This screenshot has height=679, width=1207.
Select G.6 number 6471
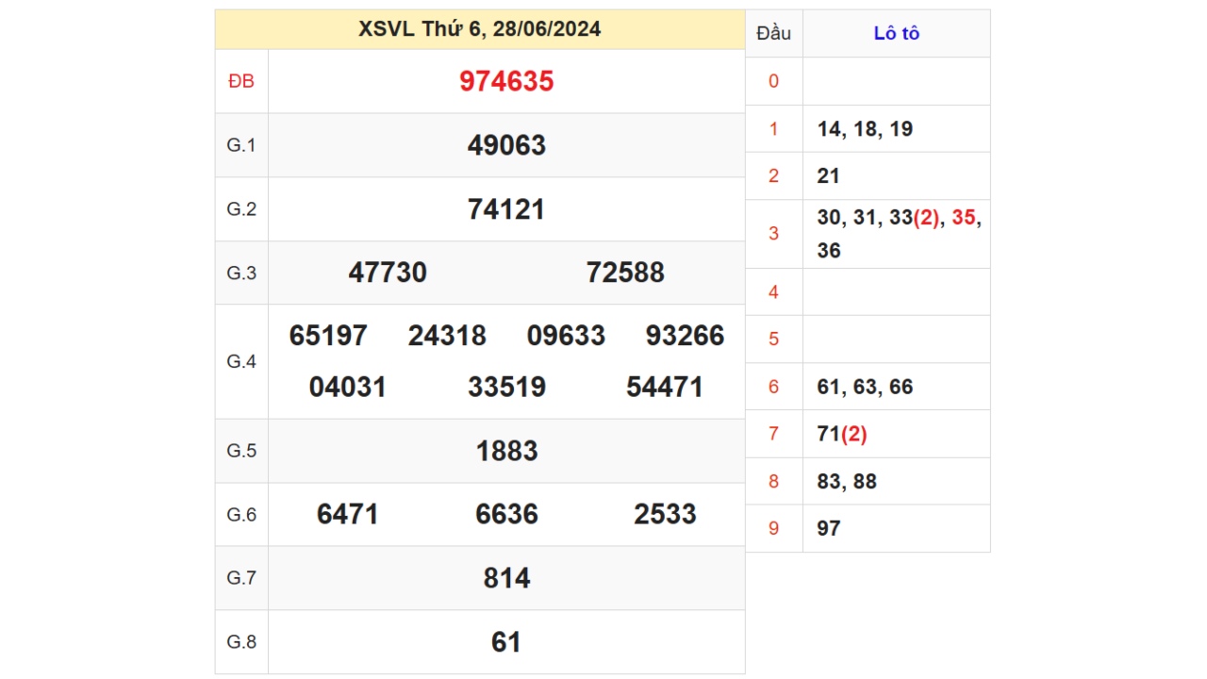coord(348,514)
